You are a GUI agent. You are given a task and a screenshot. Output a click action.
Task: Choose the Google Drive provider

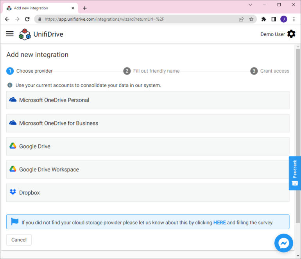click(148, 146)
